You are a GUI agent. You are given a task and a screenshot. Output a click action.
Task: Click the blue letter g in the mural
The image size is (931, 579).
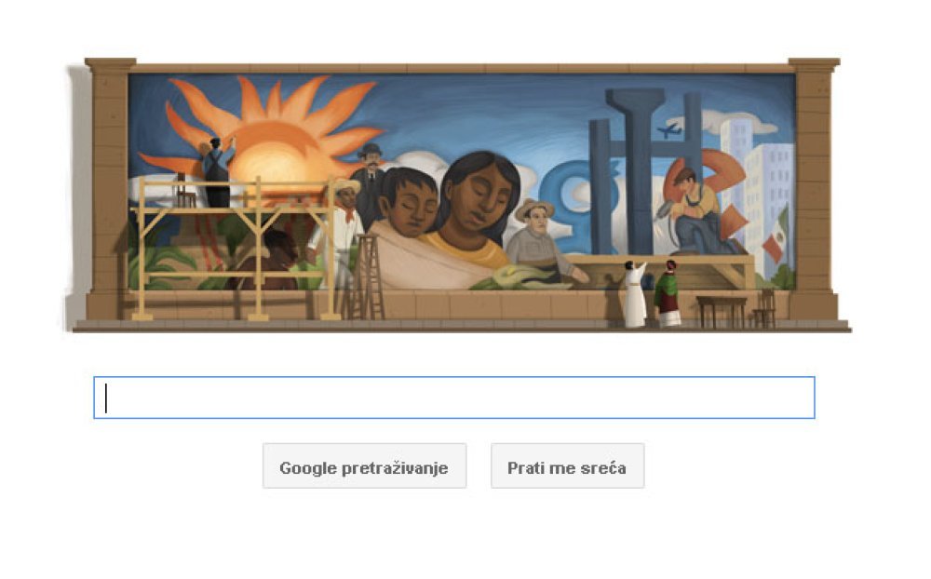(x=564, y=202)
